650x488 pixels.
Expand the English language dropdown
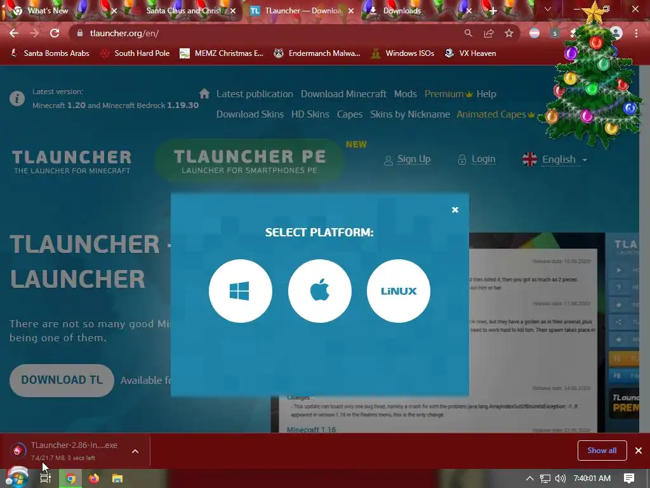555,159
